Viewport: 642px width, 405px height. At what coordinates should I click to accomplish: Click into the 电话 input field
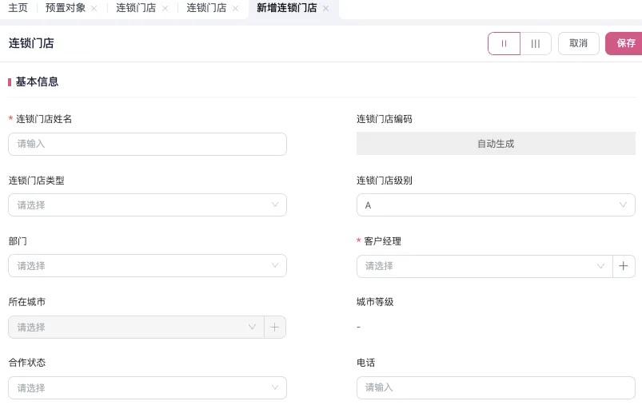tap(496, 387)
